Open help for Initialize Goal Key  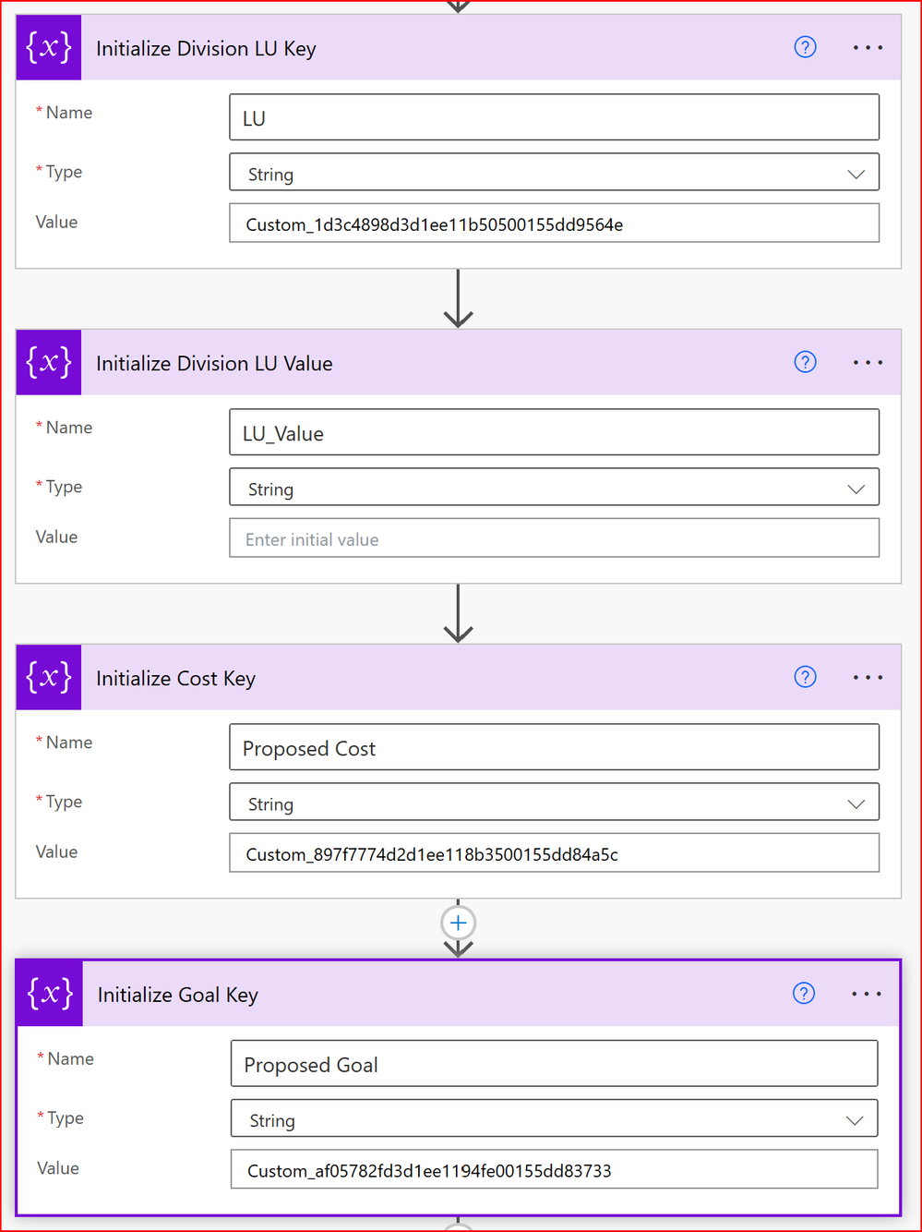[x=804, y=994]
